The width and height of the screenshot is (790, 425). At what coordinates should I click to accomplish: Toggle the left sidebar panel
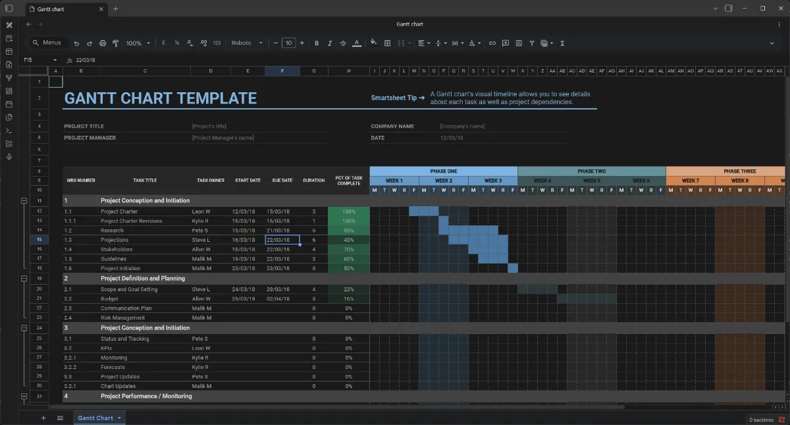tap(9, 9)
